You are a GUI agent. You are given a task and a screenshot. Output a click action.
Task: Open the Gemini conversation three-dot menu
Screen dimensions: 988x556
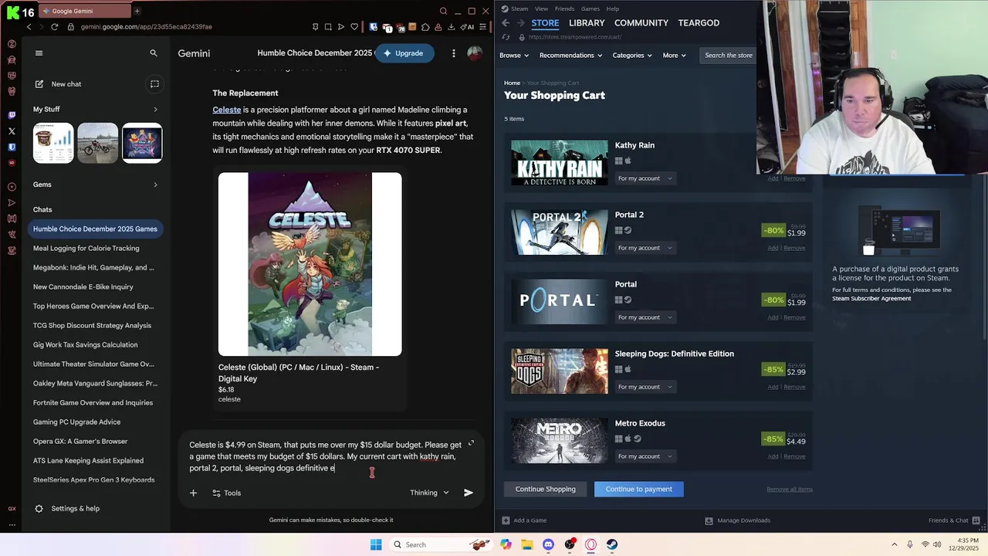(454, 53)
